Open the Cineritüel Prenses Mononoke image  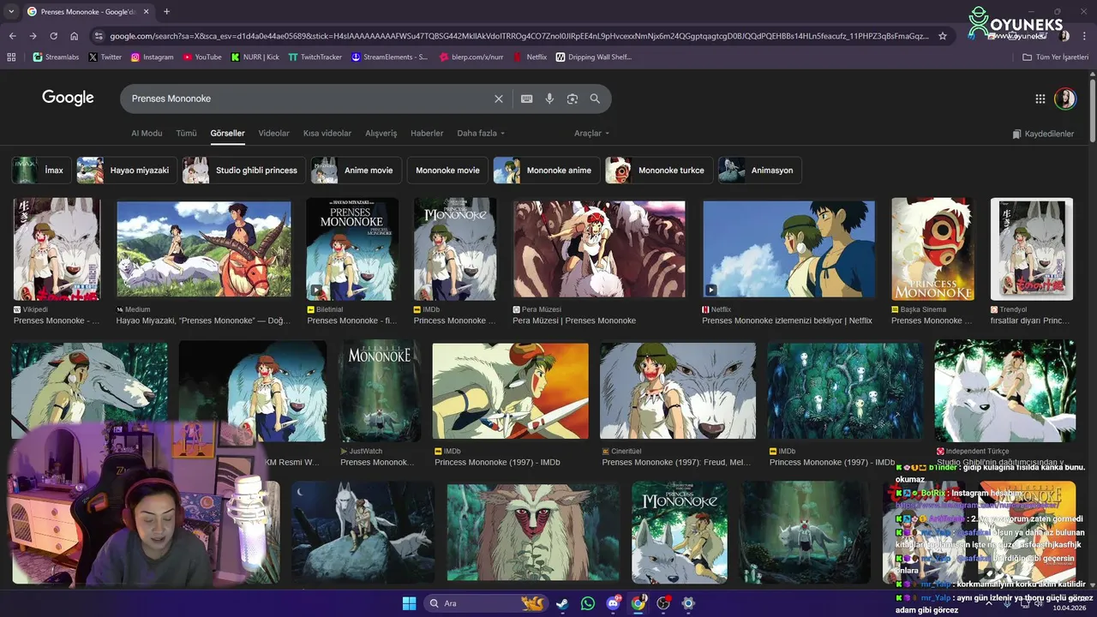point(678,392)
